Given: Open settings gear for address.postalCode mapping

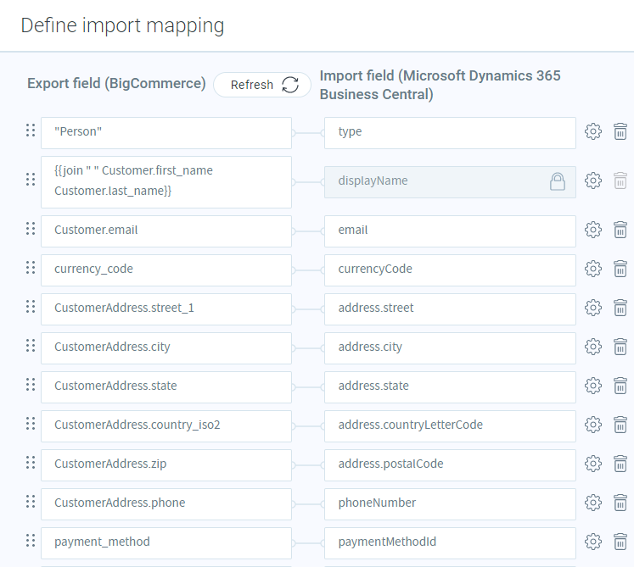Looking at the screenshot, I should [592, 464].
